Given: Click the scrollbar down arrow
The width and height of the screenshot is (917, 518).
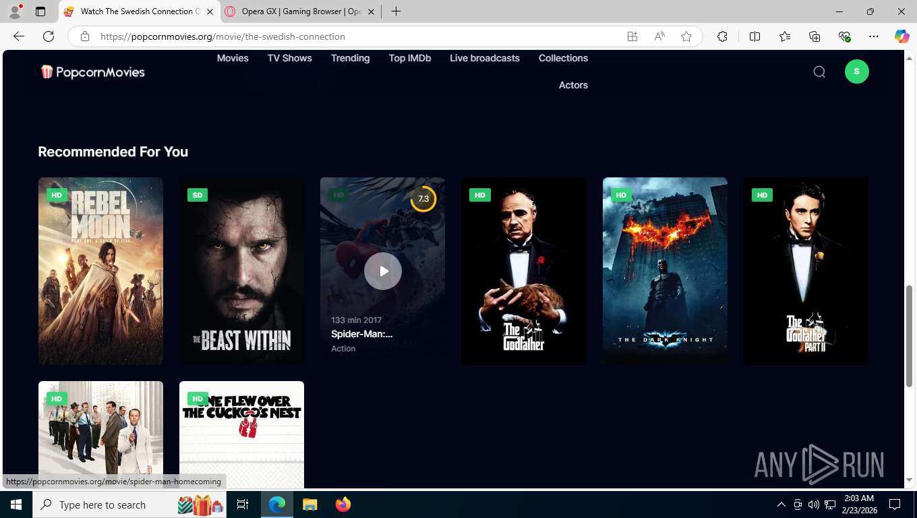Looking at the screenshot, I should [909, 480].
